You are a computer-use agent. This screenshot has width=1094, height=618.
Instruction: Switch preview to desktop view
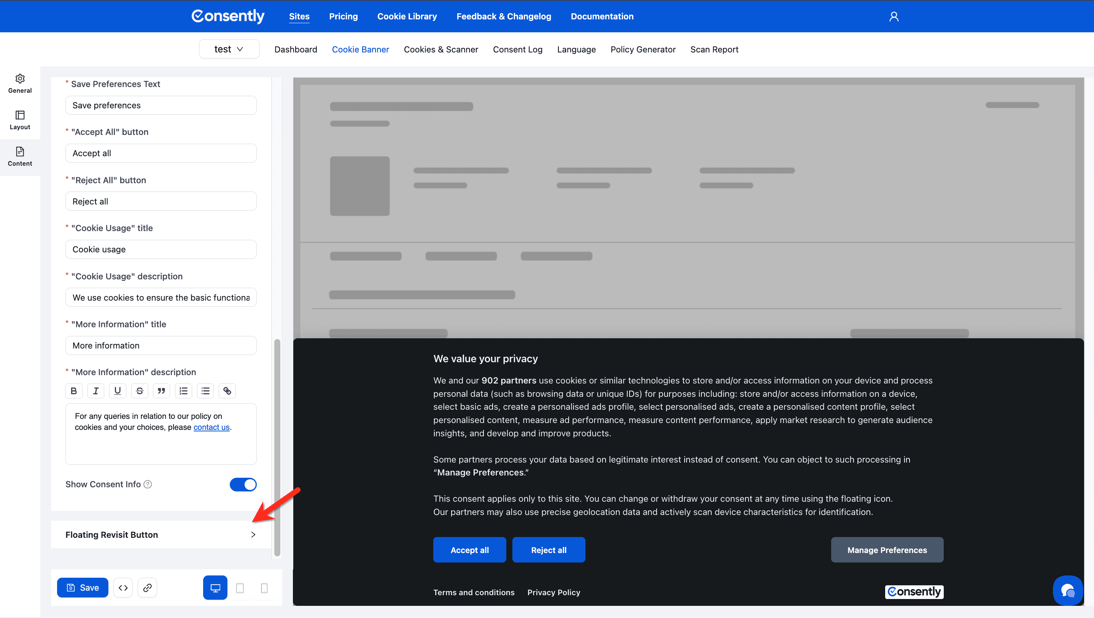point(215,588)
